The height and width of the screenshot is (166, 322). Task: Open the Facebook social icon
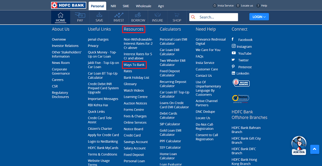pos(233,39)
